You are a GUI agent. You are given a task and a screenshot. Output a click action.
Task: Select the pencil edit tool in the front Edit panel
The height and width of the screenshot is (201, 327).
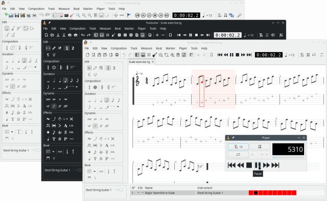coord(95,68)
